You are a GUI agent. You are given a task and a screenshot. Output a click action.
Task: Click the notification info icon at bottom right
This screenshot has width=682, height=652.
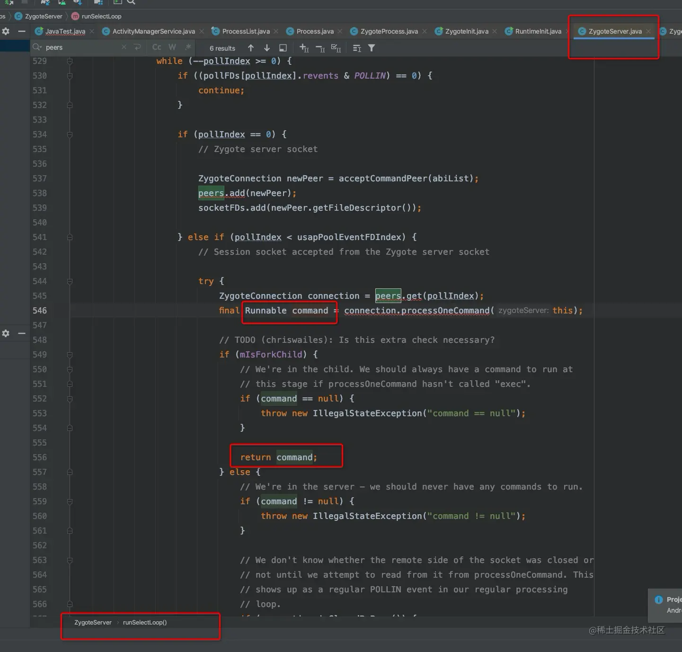(659, 600)
